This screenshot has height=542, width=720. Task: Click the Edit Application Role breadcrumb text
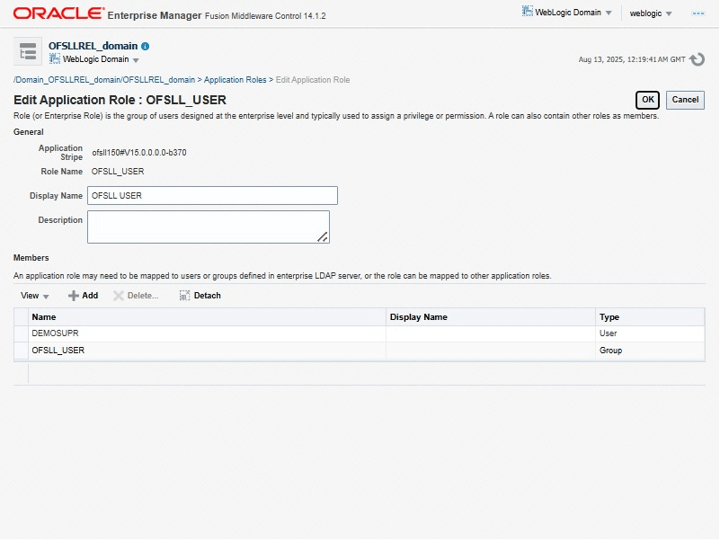[x=313, y=80]
